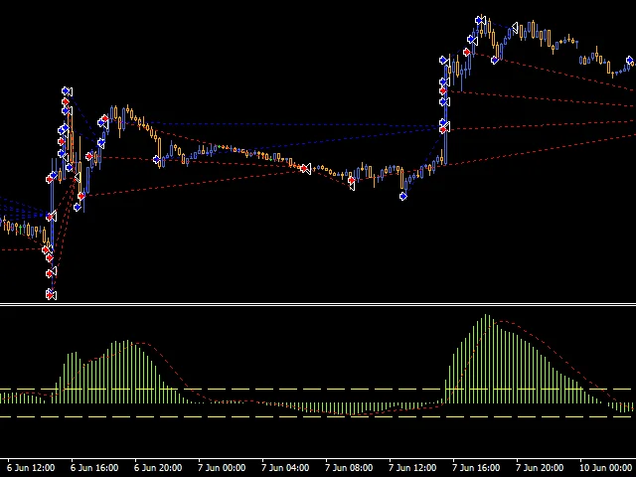The height and width of the screenshot is (477, 636).
Task: Click the white triangle marker near 7 Jun 04:00
Action: 307,166
